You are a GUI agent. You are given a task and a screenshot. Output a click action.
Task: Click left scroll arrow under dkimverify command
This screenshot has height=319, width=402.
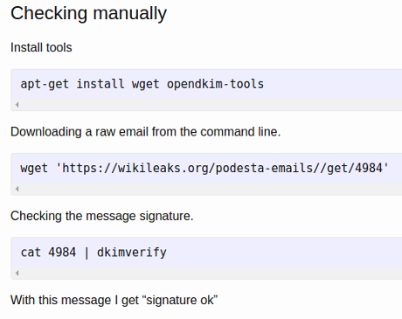[17, 273]
